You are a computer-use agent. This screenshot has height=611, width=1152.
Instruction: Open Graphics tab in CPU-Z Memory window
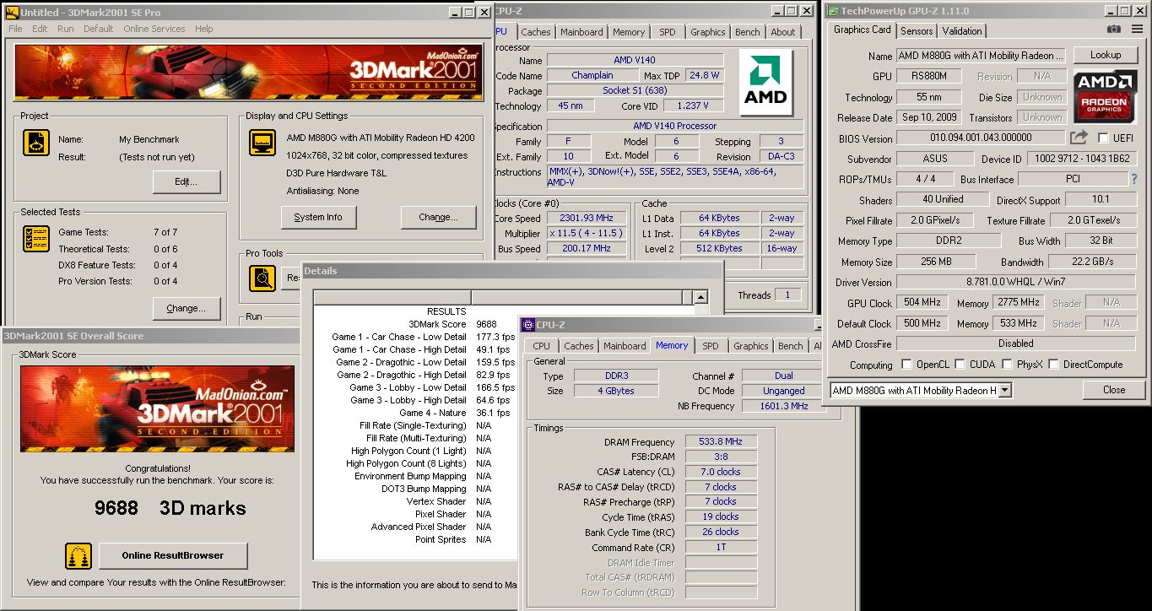750,346
